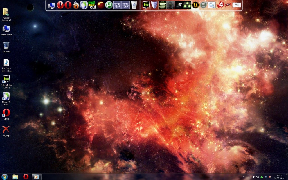Image resolution: width=288 pixels, height=180 pixels.
Task: Open Colin McRae DiRT 2 desktop shortcut
Action: [x=6, y=80]
